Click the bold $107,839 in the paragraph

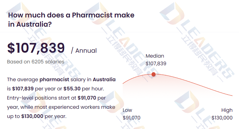point(23,89)
